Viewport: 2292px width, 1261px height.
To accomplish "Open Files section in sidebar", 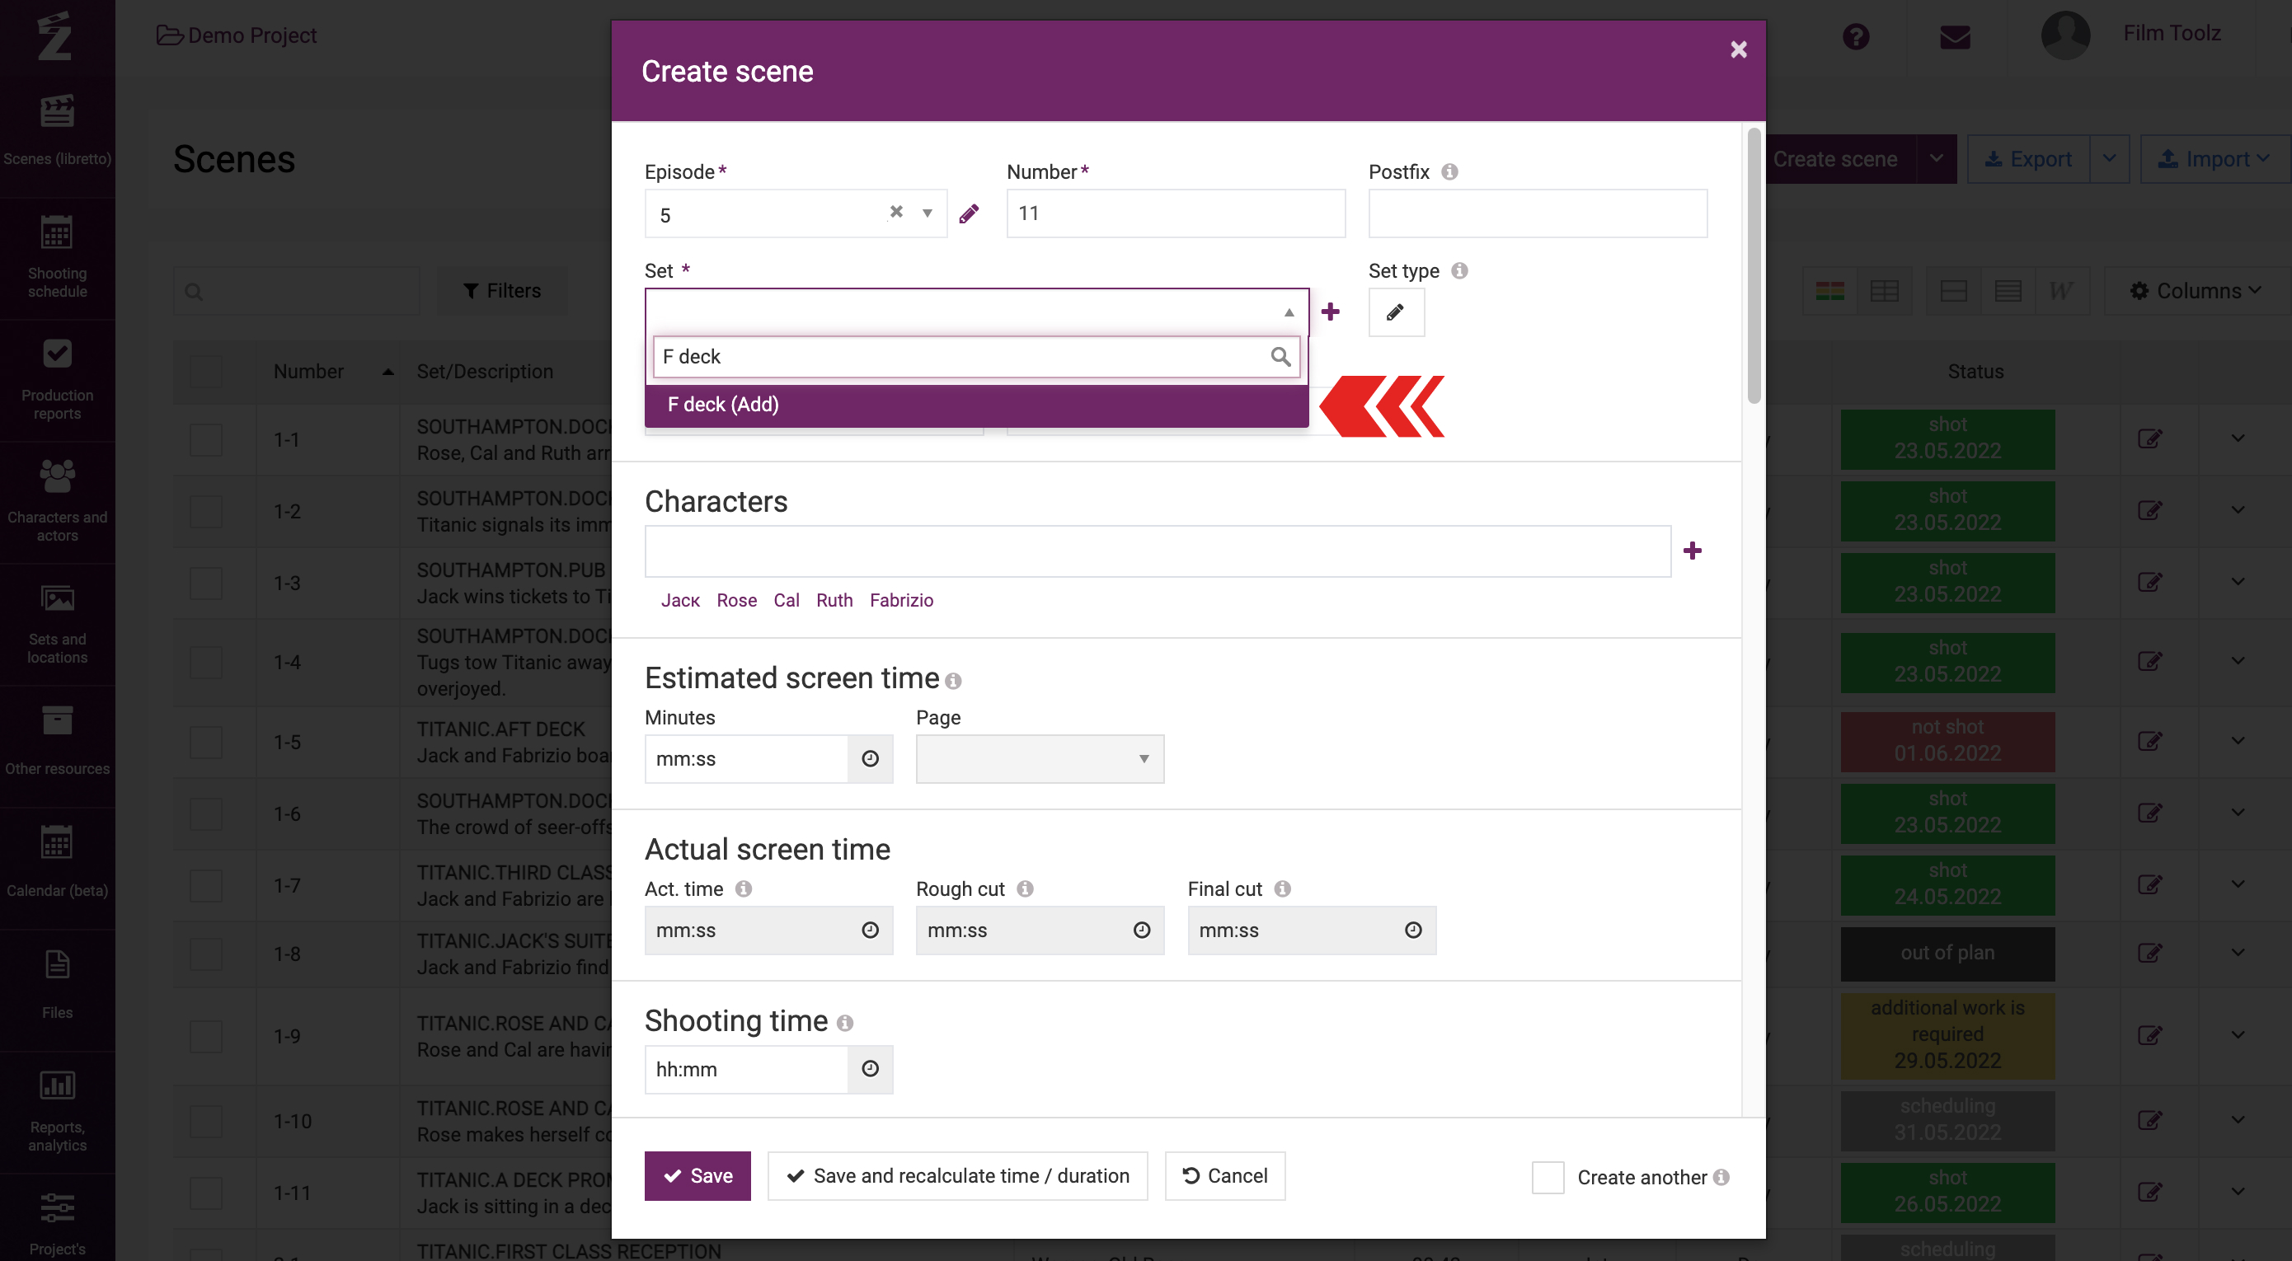I will click(57, 983).
